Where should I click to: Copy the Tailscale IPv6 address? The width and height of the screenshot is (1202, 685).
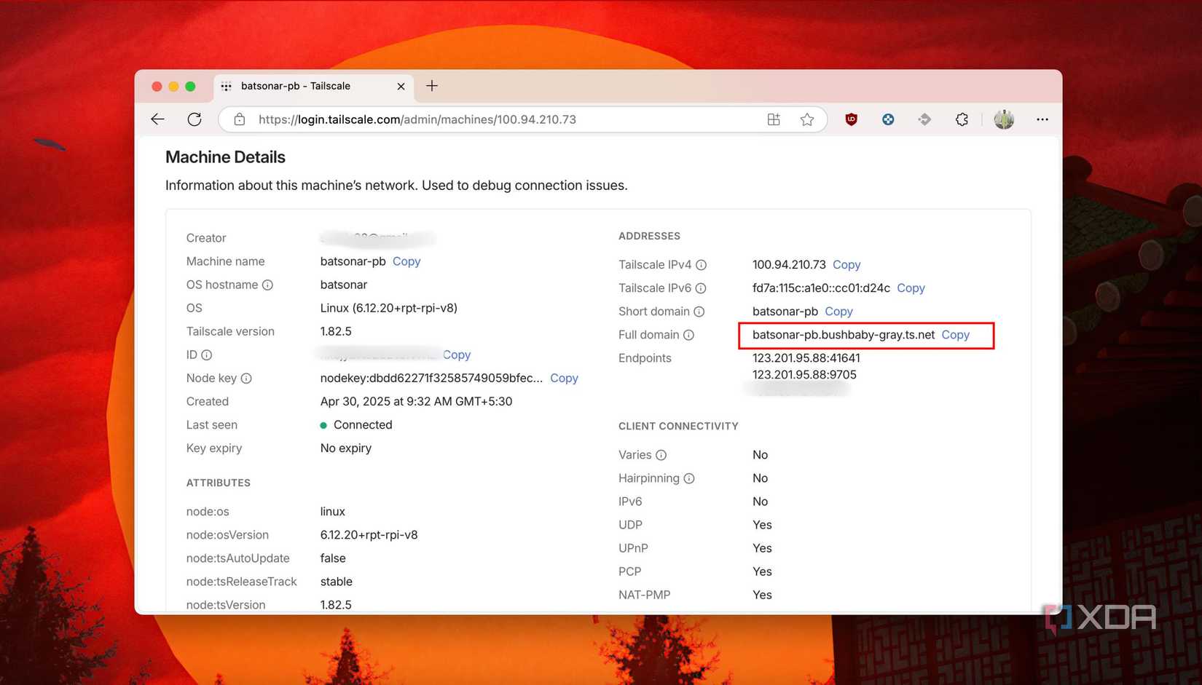(x=911, y=288)
